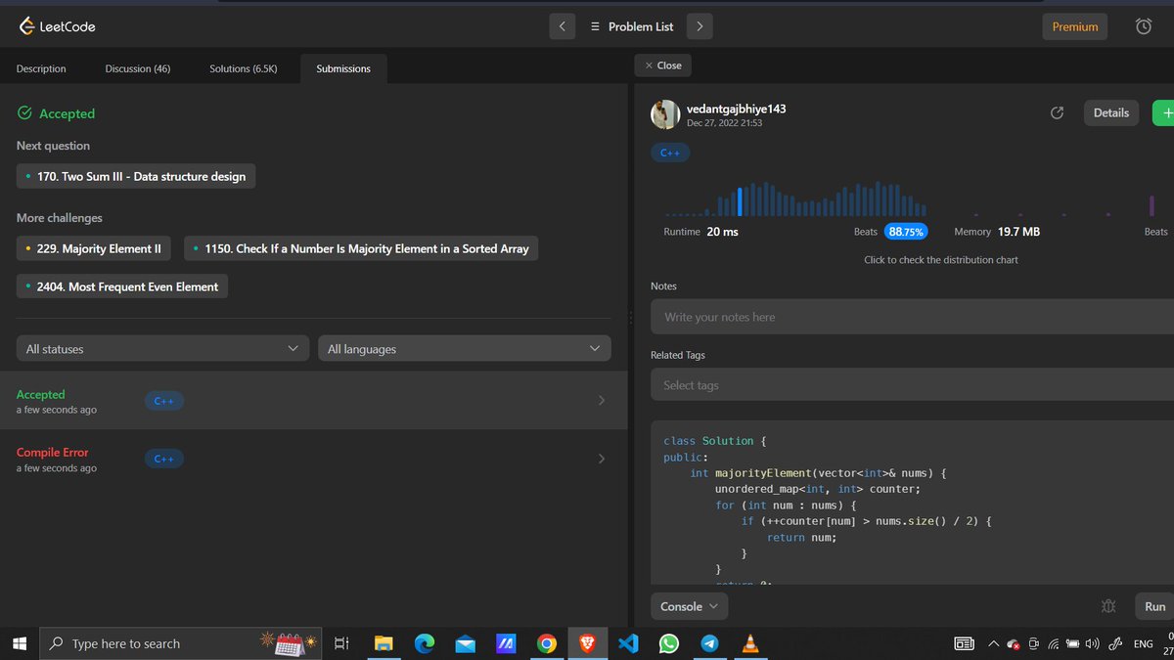
Task: Click the volume speaker tray icon
Action: coord(1092,643)
